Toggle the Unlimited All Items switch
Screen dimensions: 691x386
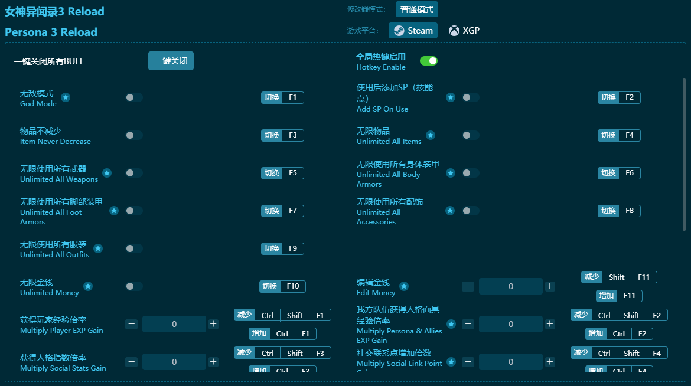(470, 135)
